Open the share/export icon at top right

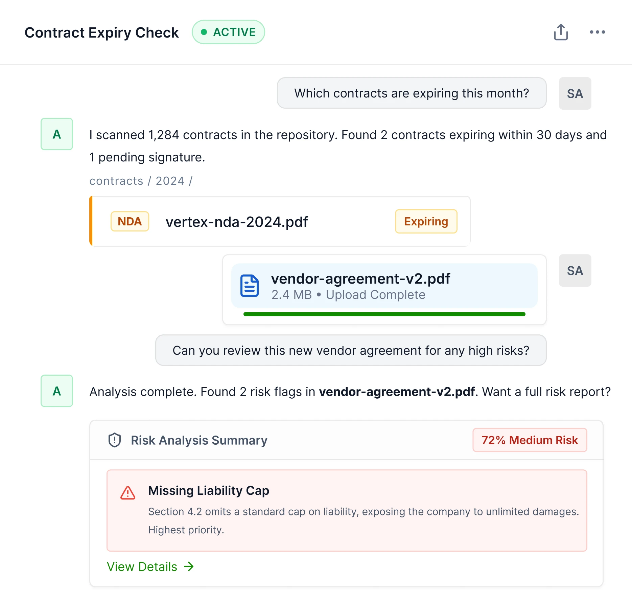pyautogui.click(x=561, y=32)
